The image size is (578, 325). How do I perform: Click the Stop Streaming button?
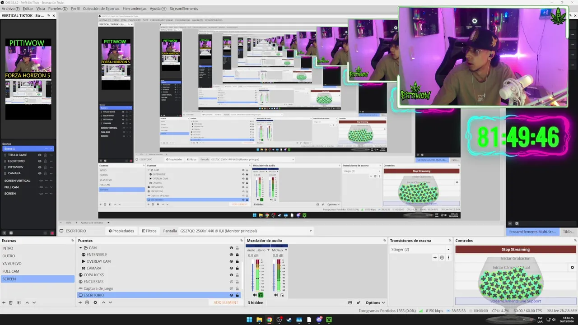tap(516, 250)
